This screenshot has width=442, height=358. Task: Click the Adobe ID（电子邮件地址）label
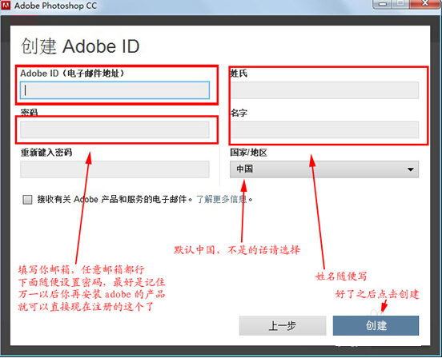[x=72, y=74]
